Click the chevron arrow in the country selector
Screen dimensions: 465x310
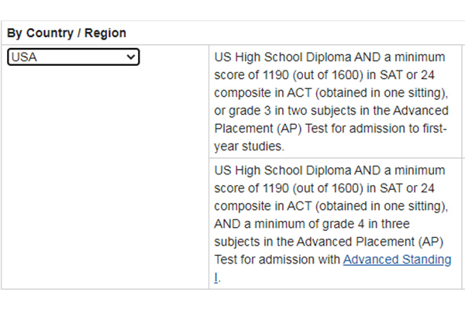(130, 57)
